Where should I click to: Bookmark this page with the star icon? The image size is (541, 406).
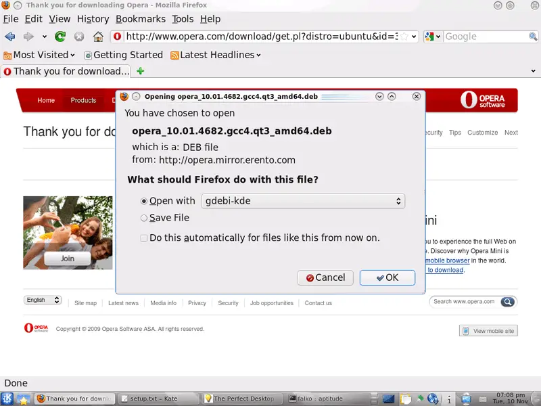click(404, 37)
